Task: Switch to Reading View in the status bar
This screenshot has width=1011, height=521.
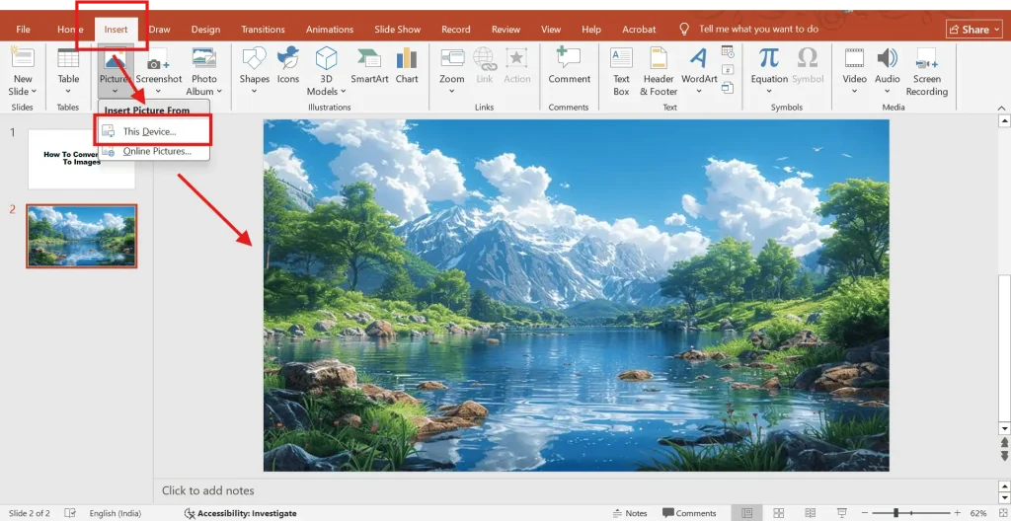Action: click(x=810, y=513)
